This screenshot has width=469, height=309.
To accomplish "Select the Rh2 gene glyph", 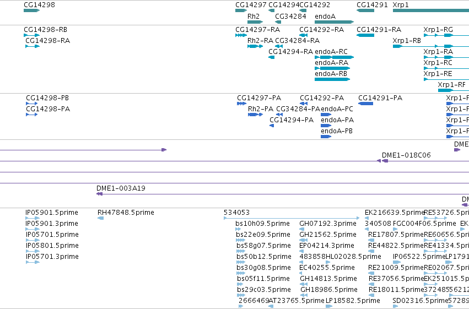I will point(255,22).
